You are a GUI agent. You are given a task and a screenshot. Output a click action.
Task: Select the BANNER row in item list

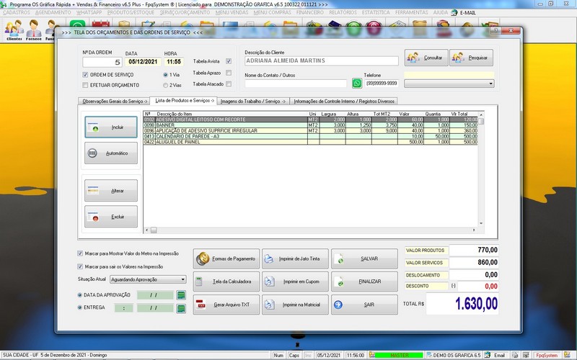(310, 125)
